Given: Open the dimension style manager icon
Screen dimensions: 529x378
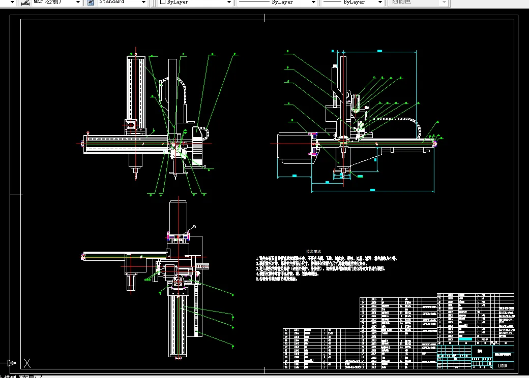Looking at the screenshot, I should [25, 2].
